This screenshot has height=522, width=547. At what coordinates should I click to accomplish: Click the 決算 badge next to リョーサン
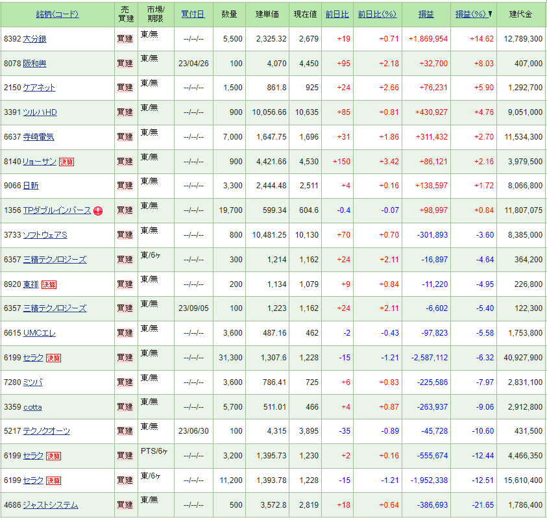(x=66, y=162)
